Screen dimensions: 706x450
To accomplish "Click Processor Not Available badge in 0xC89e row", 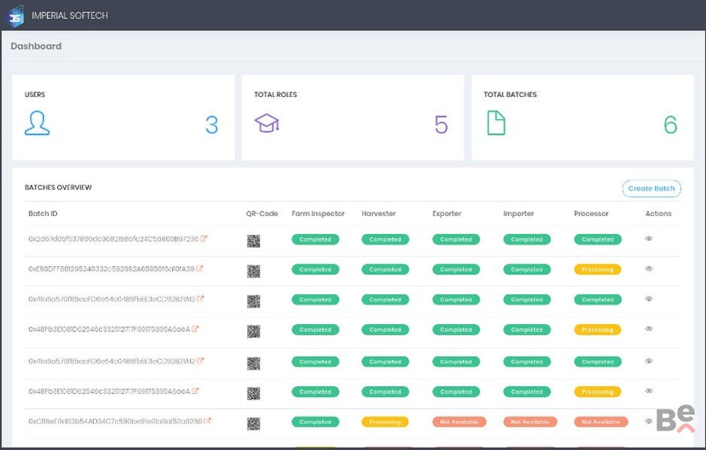I will click(601, 422).
